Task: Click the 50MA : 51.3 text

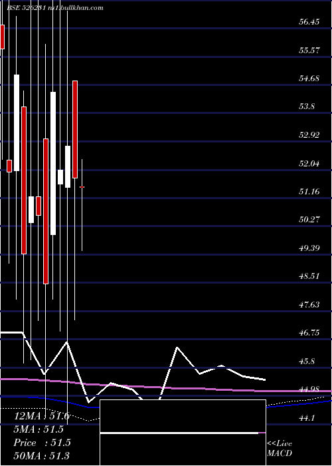Action: coord(42,455)
